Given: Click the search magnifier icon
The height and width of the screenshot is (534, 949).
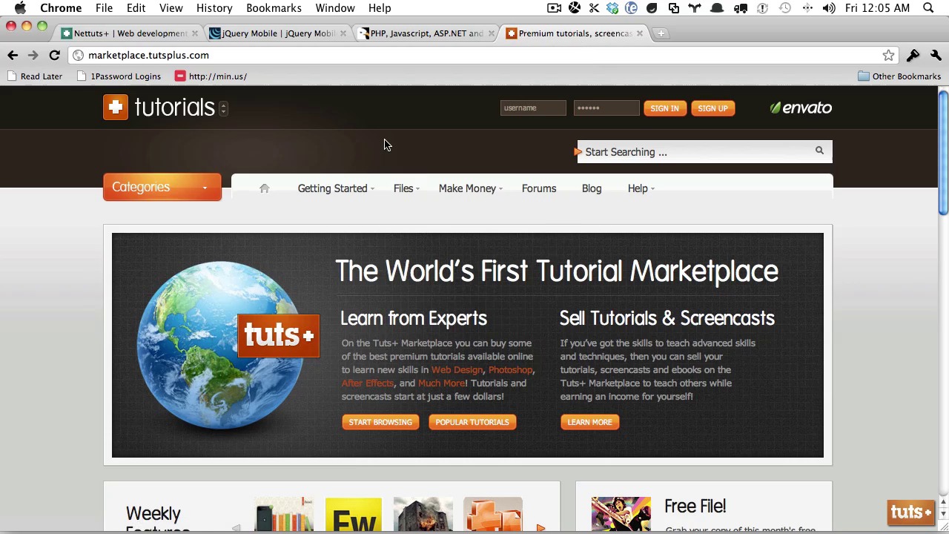Looking at the screenshot, I should (x=819, y=151).
